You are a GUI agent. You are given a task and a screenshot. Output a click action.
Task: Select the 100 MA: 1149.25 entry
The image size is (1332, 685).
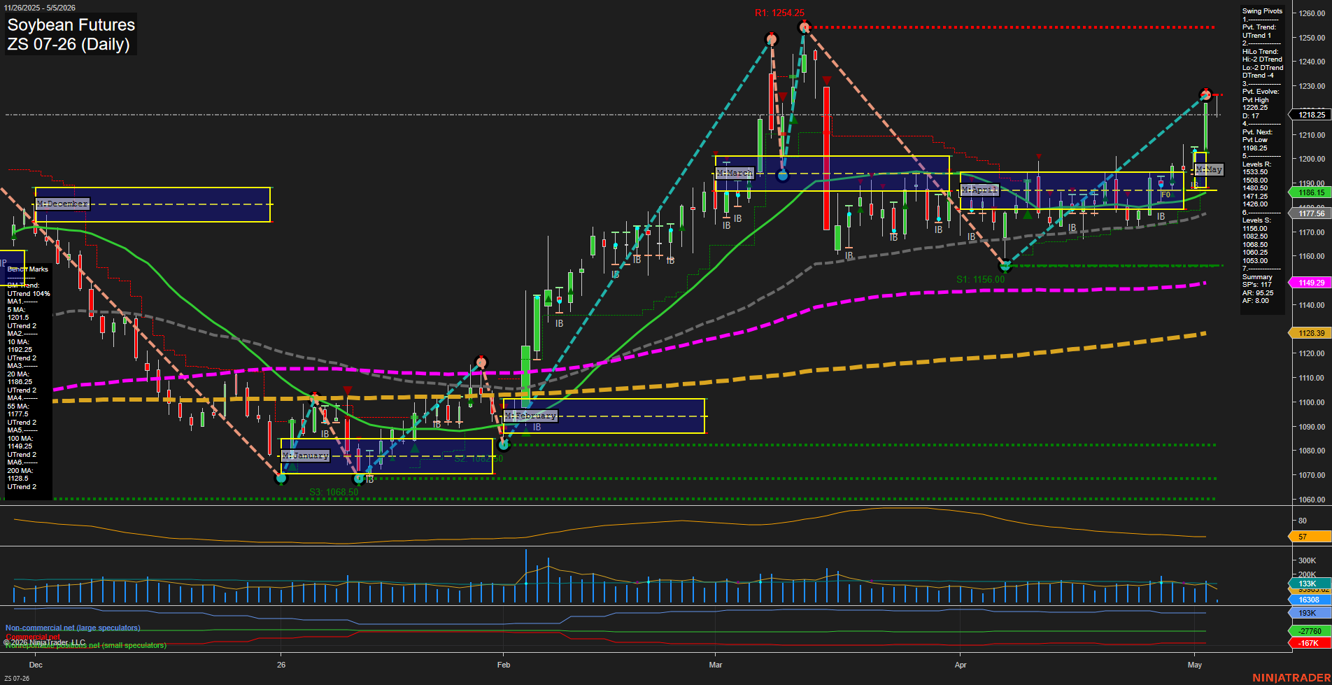(x=20, y=442)
